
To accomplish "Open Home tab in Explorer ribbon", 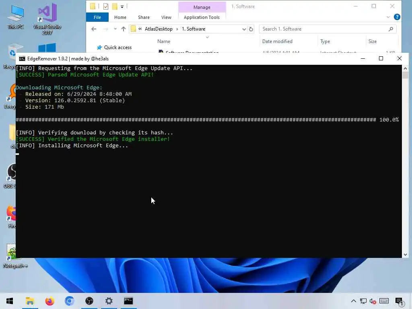I will tap(120, 17).
